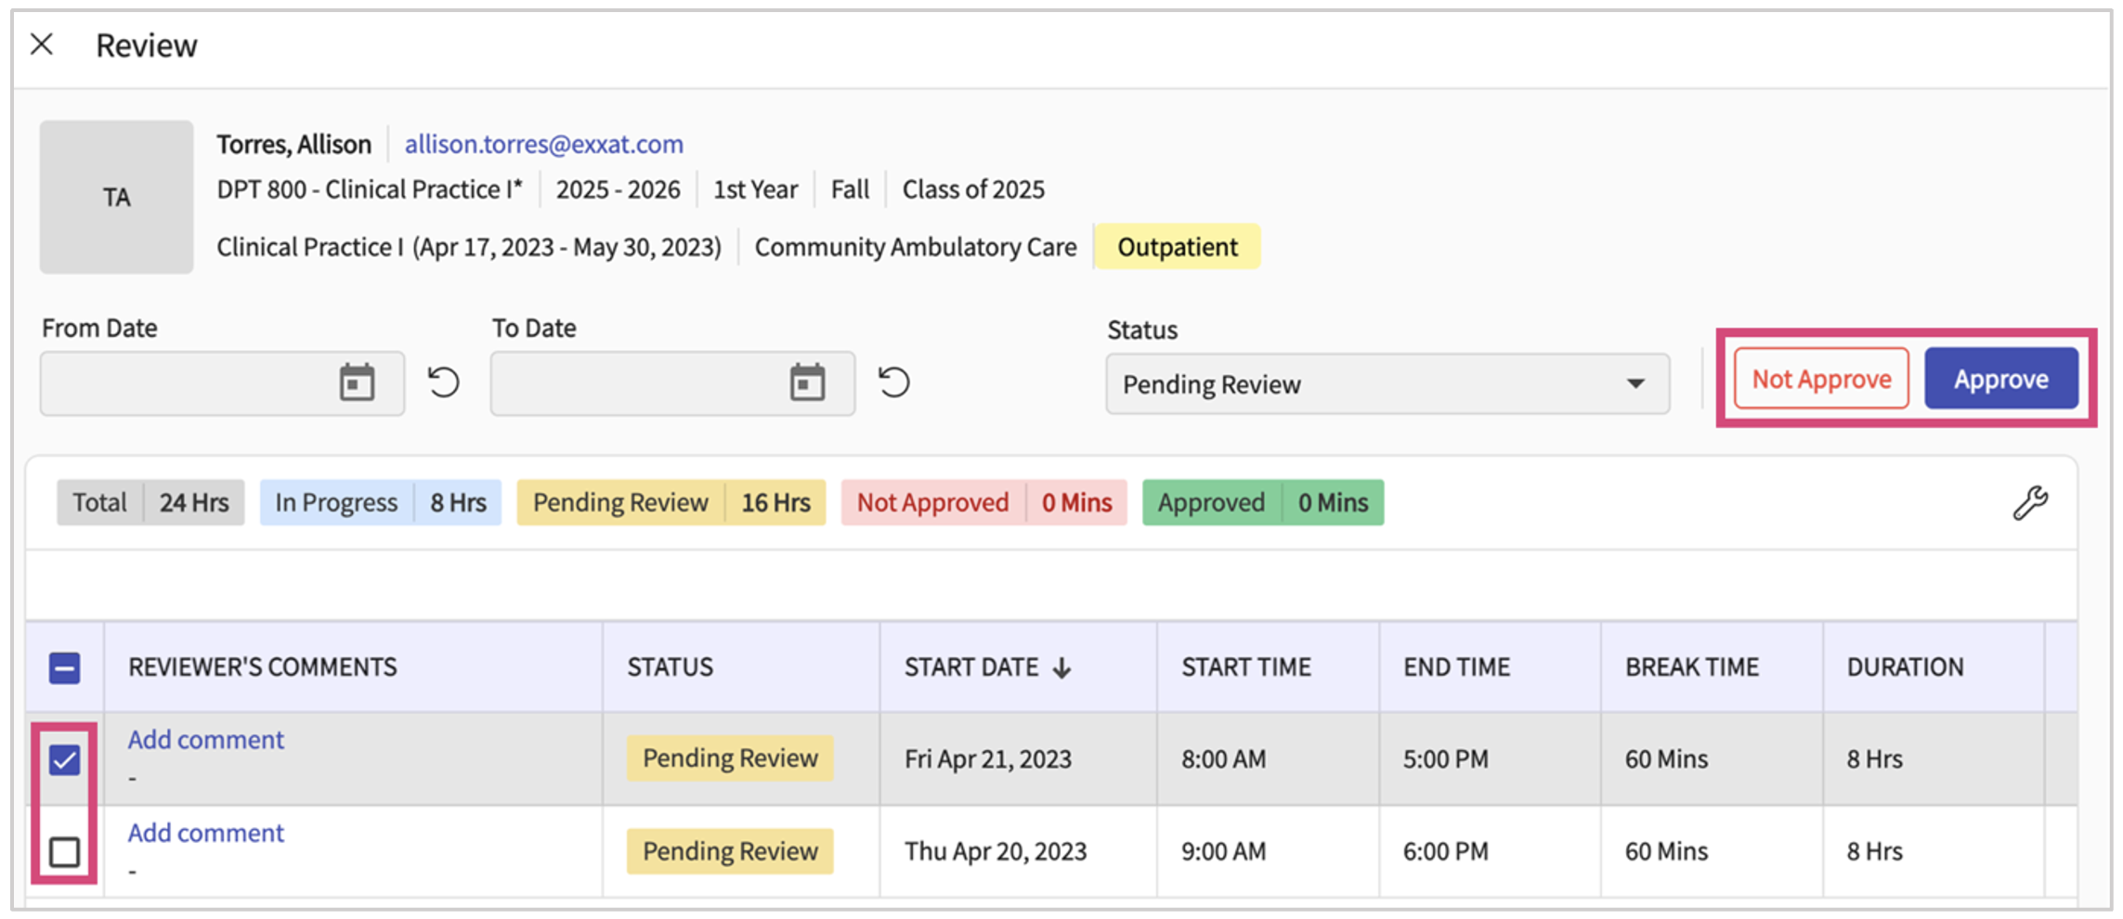Select the Pending Review 16 Hrs chip

(671, 502)
